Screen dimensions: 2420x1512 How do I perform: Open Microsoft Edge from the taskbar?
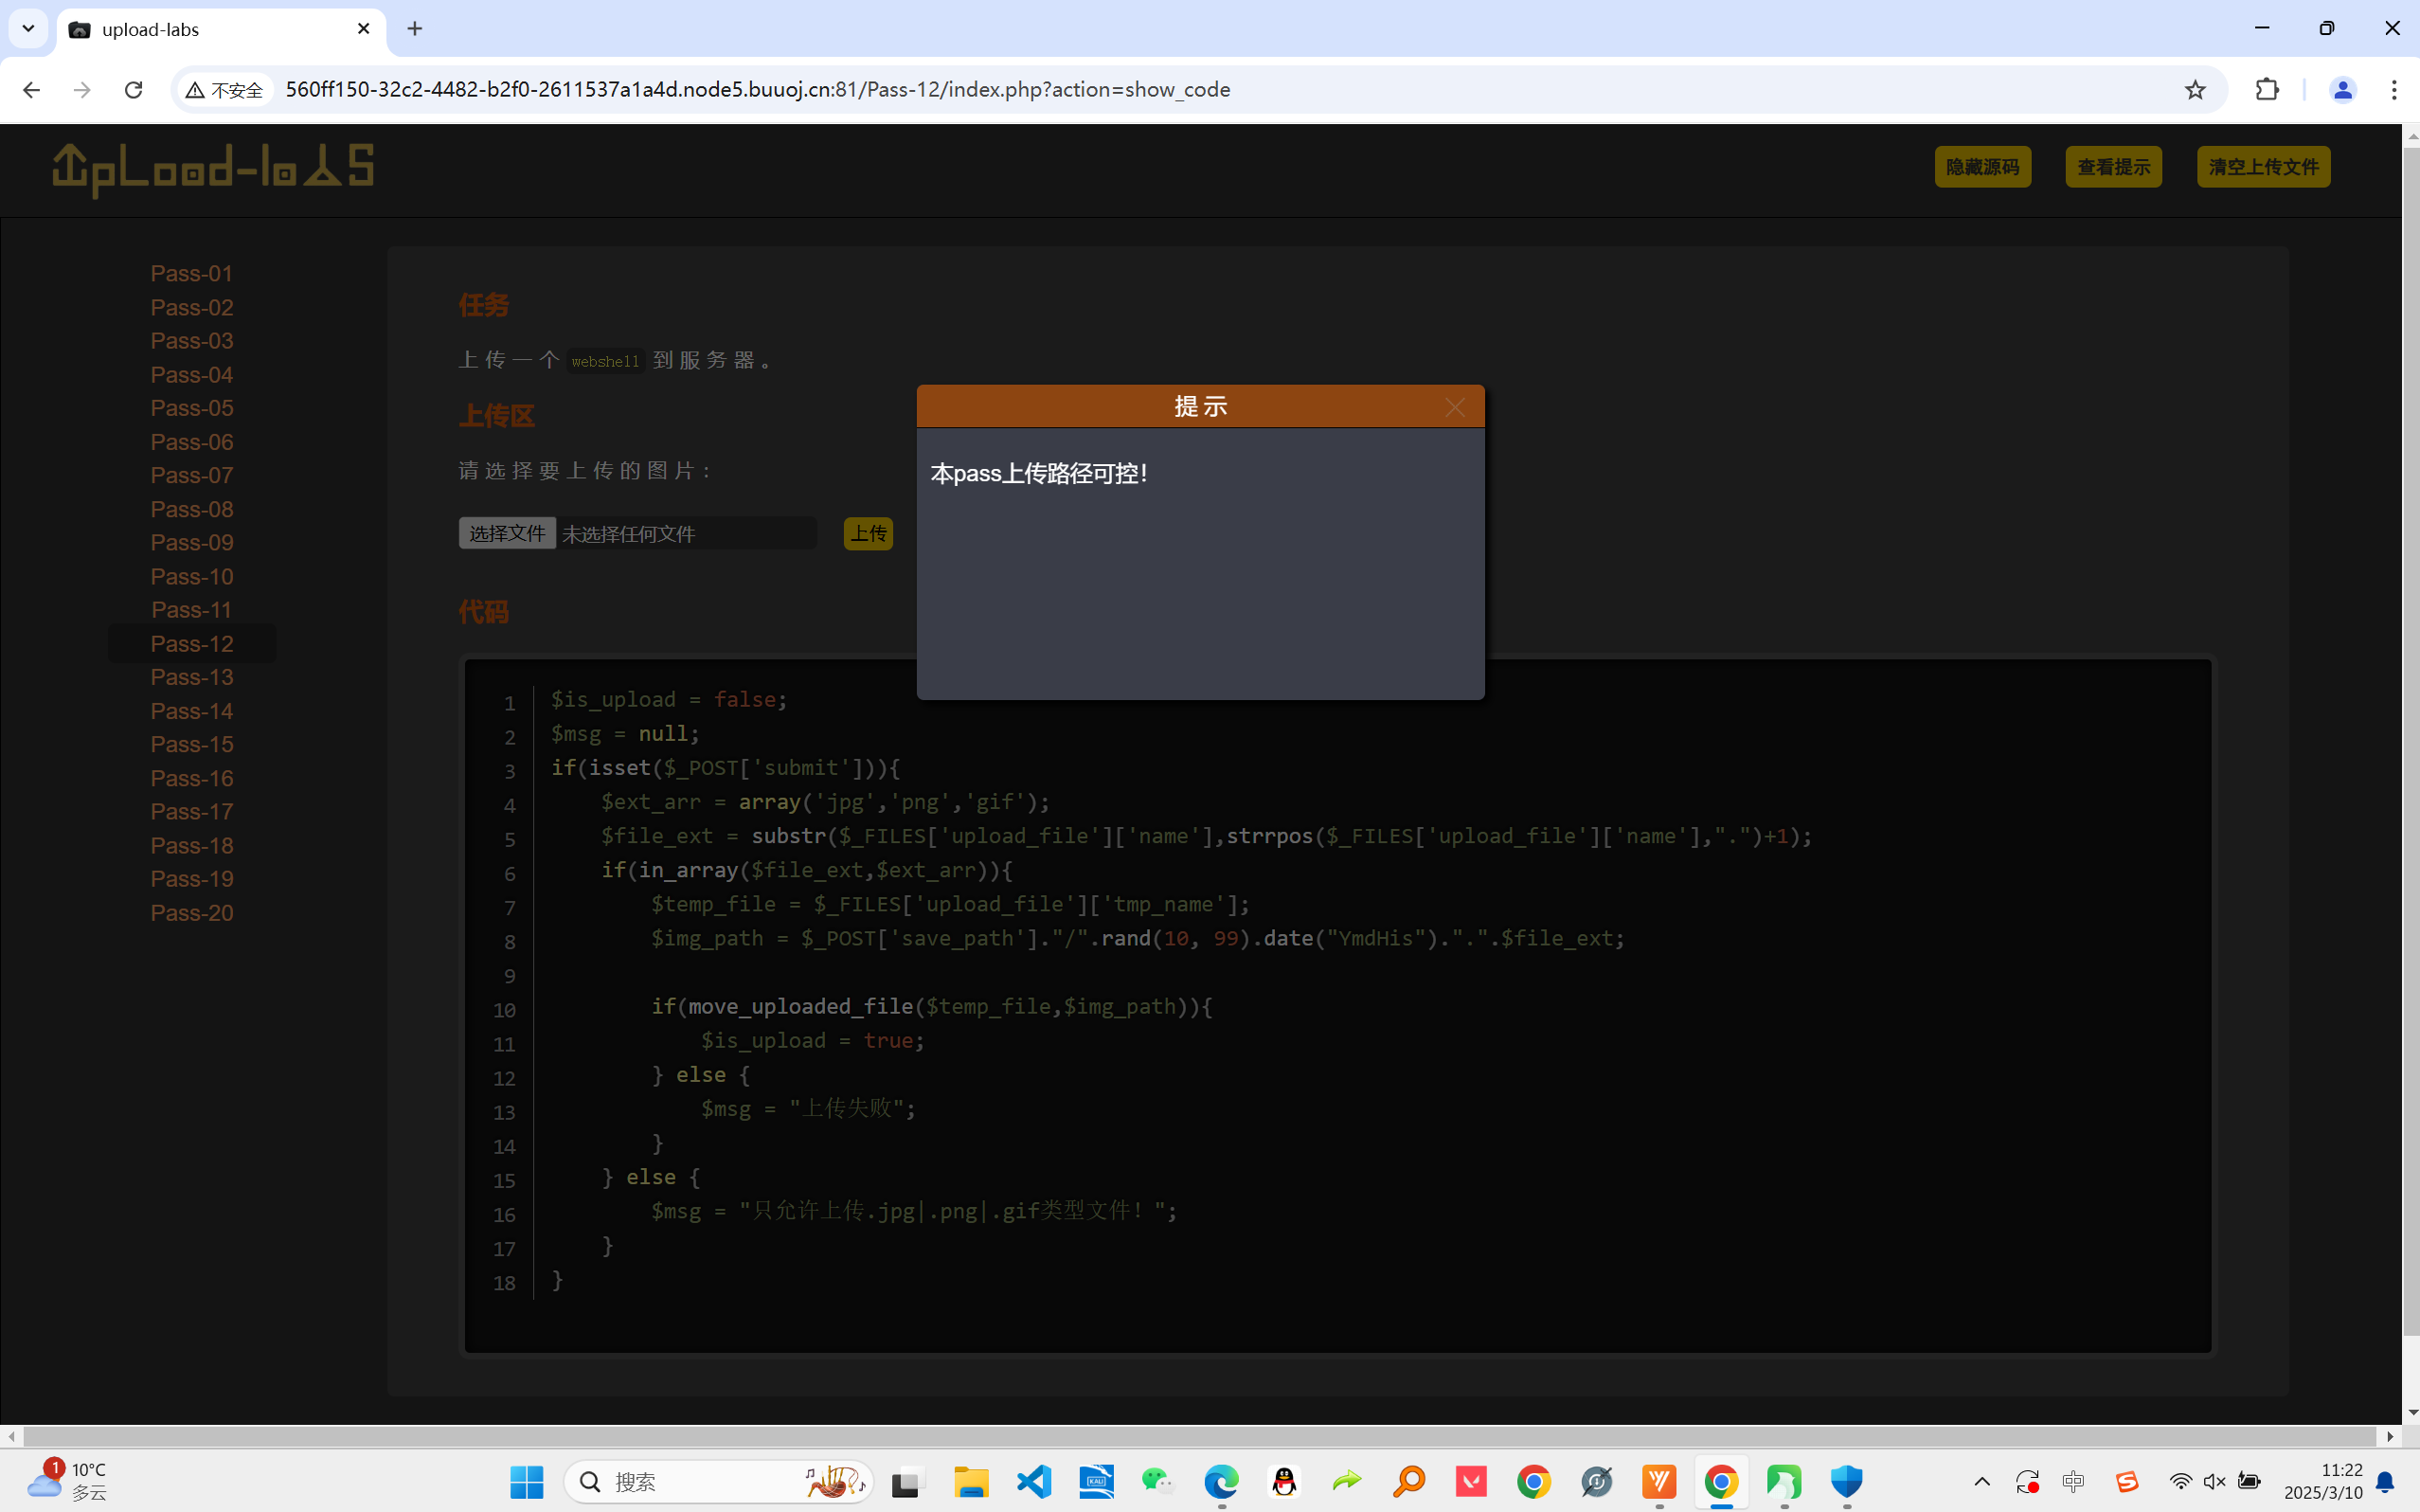1222,1481
